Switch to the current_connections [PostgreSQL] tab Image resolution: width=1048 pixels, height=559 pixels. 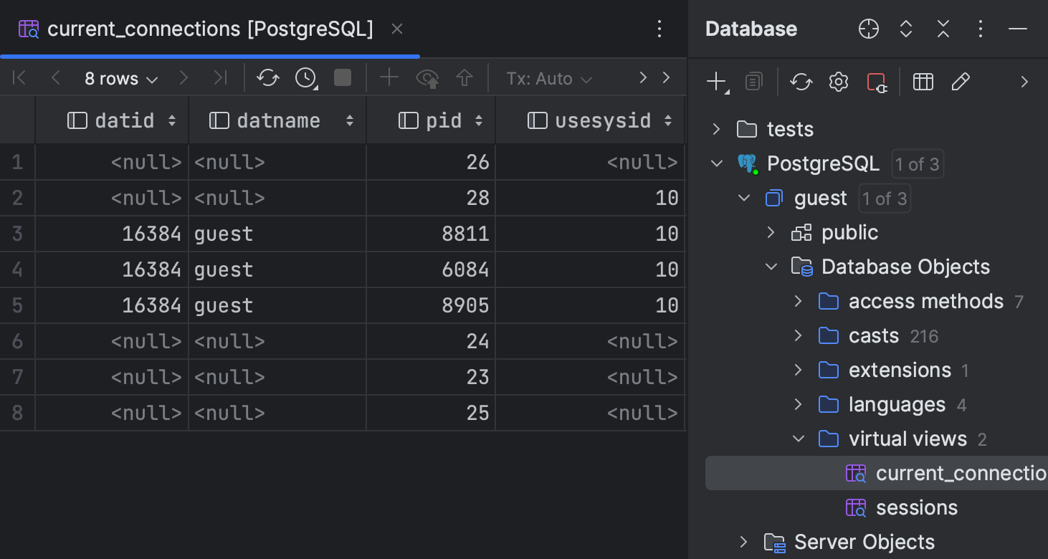pyautogui.click(x=208, y=29)
